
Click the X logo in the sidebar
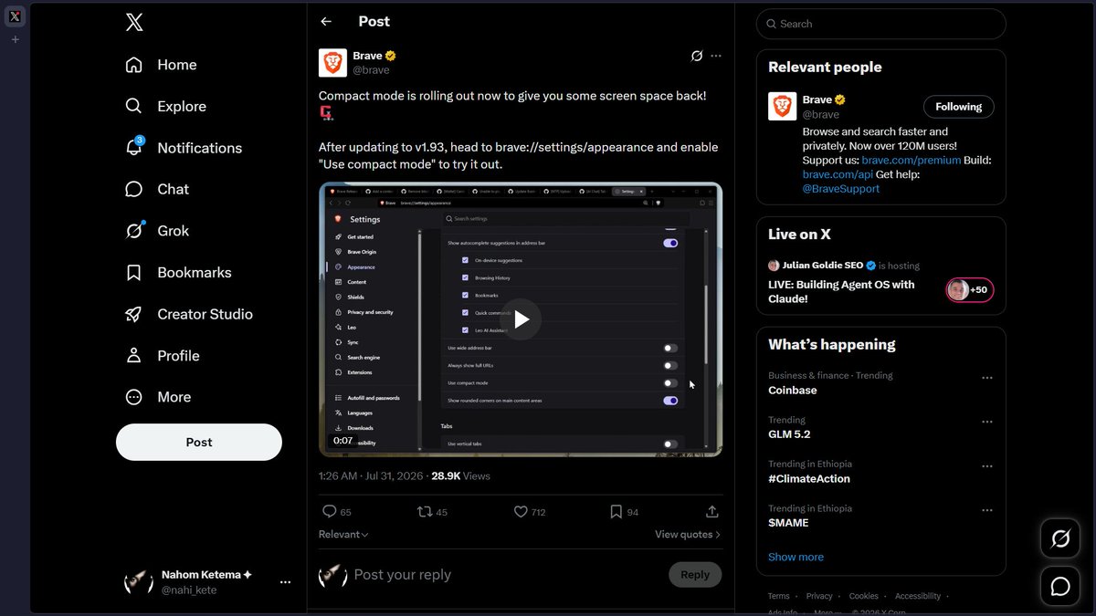click(134, 23)
